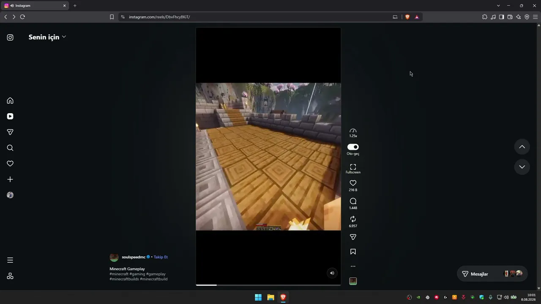Mute the reel audio

(332, 273)
